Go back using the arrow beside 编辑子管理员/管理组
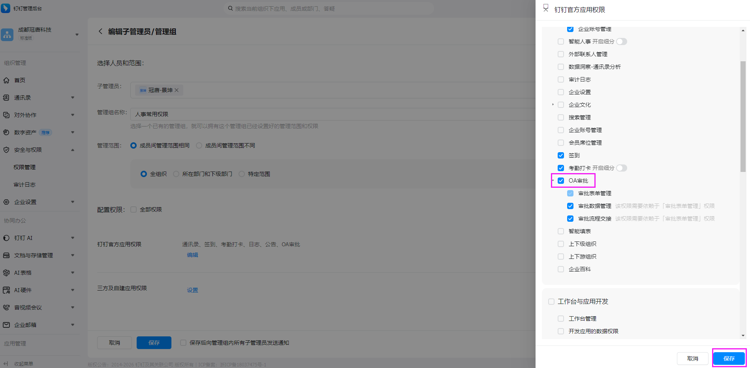Screen dimensions: 750x368 (x=100, y=31)
